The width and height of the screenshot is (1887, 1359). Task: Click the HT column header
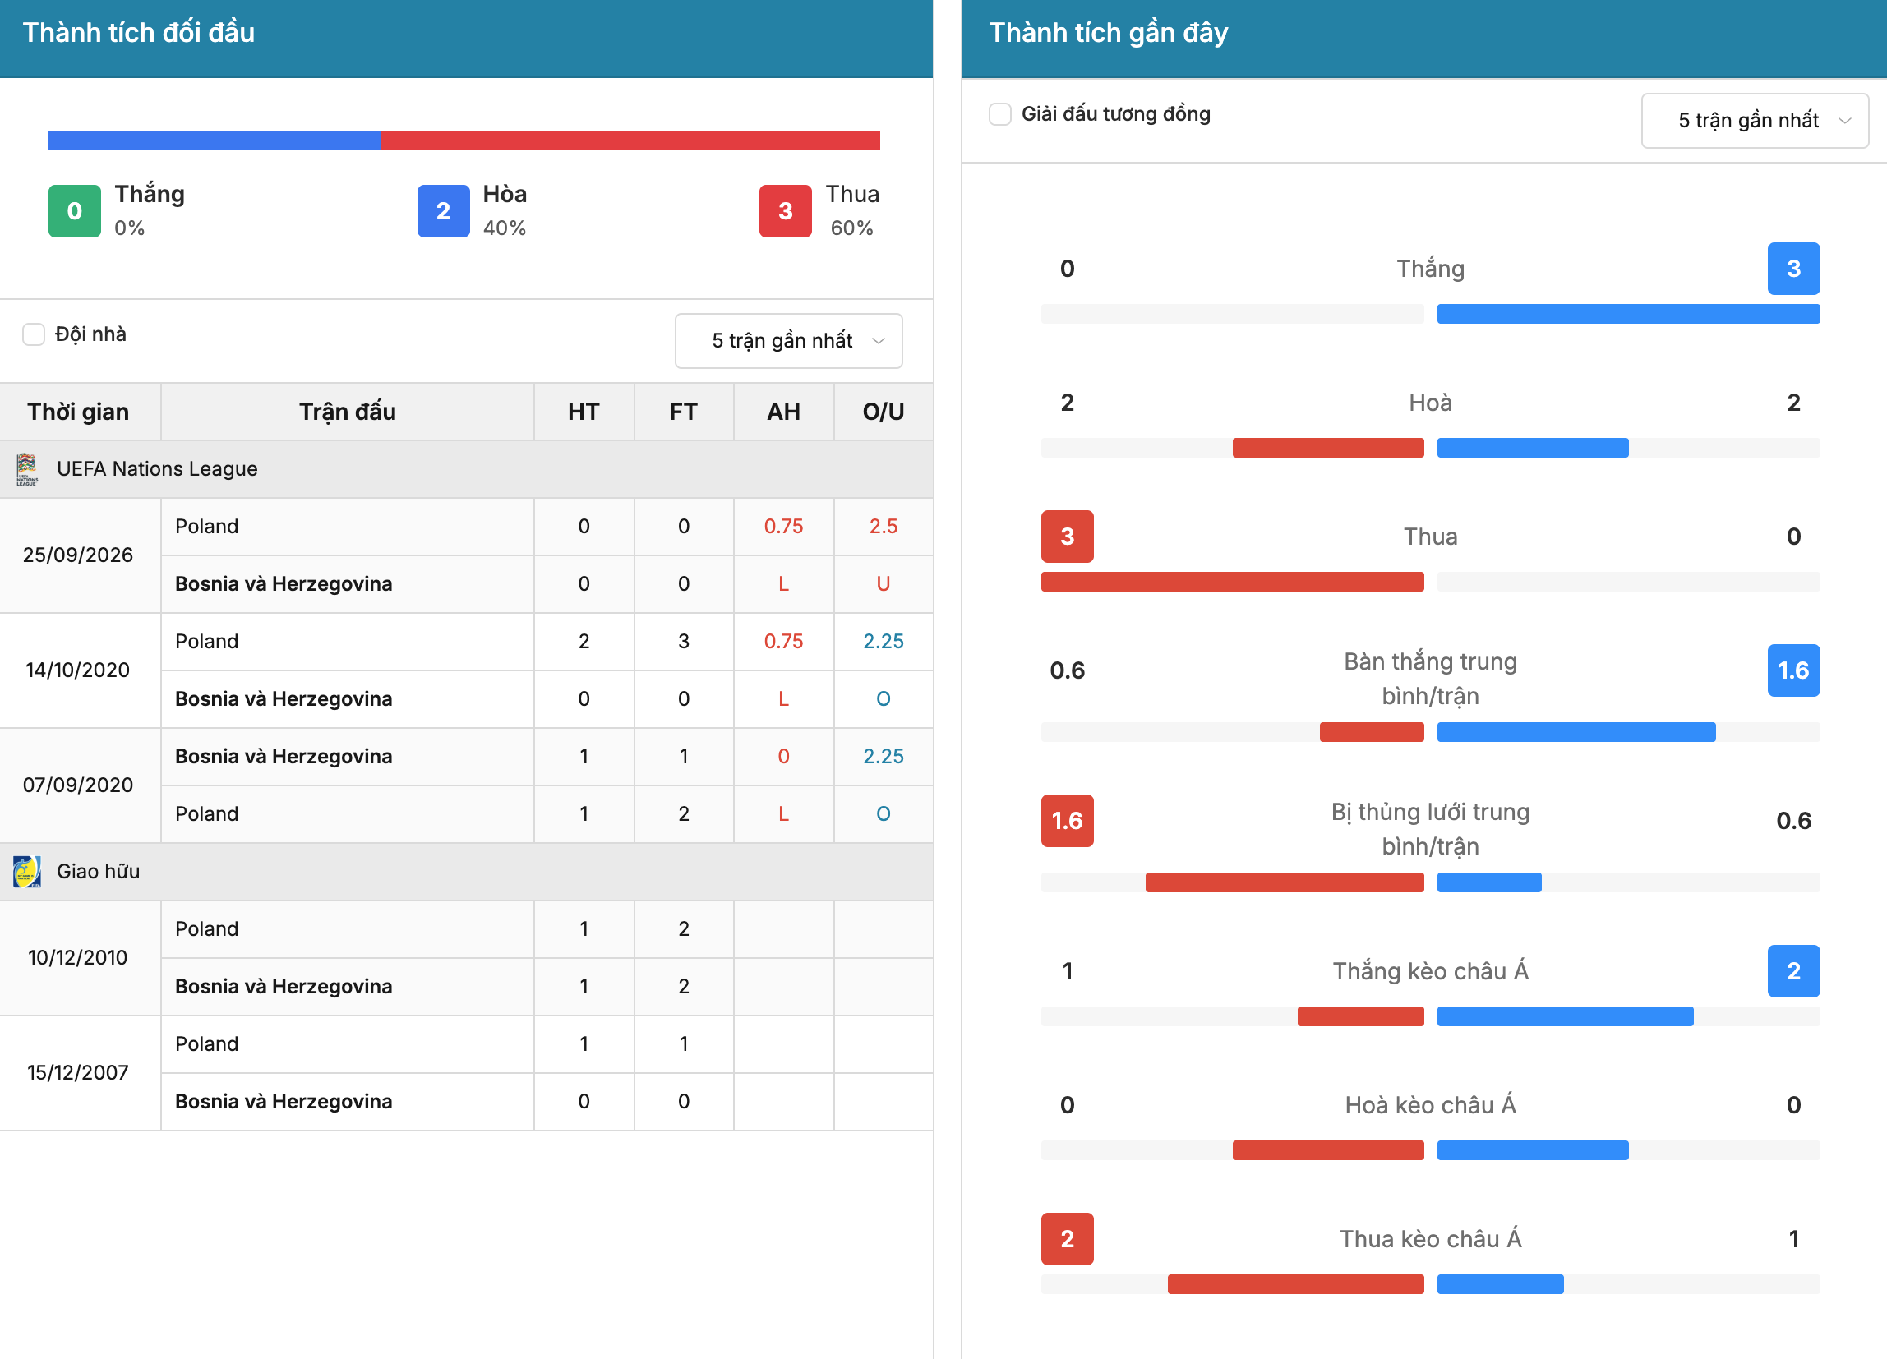tap(584, 412)
